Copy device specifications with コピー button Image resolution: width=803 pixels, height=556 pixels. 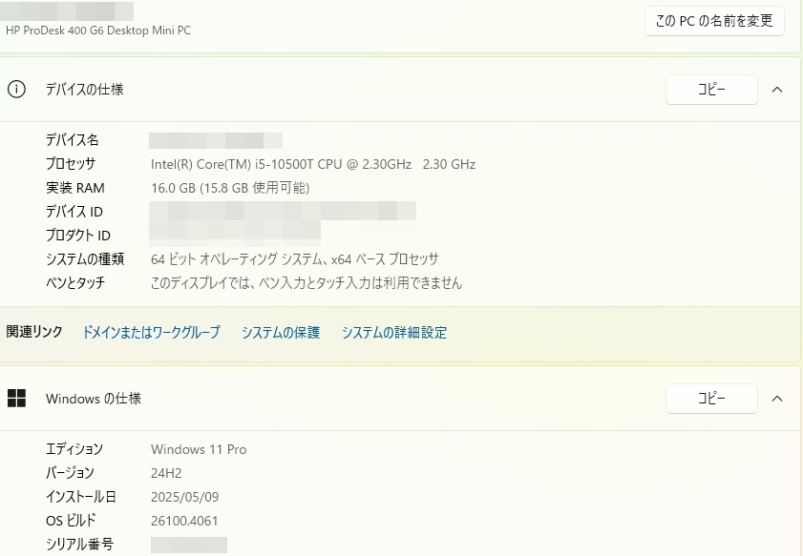[711, 90]
